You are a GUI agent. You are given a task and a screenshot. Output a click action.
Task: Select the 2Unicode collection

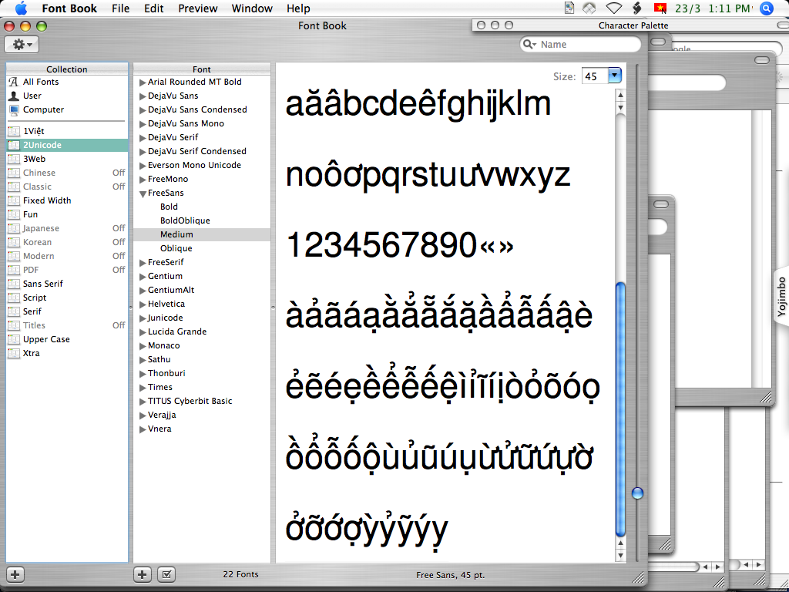67,145
